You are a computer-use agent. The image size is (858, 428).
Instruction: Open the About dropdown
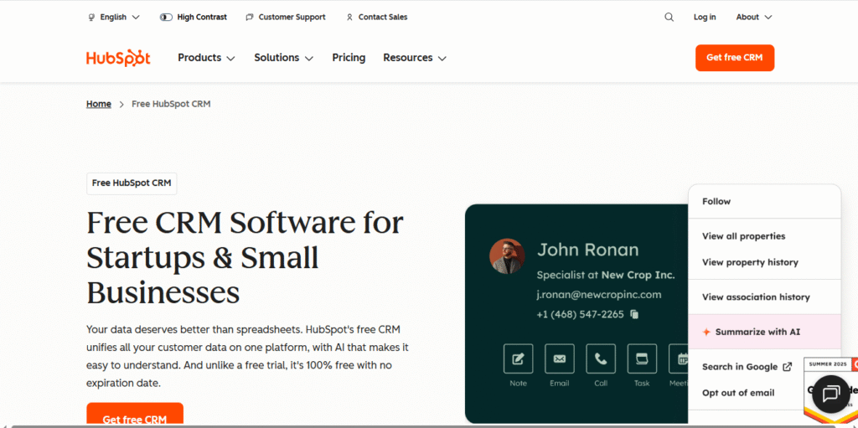coord(753,17)
